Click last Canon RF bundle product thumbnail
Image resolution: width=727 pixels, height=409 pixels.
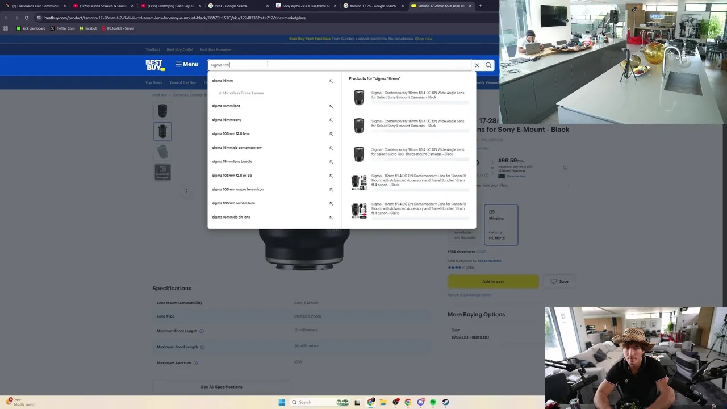pos(359,211)
